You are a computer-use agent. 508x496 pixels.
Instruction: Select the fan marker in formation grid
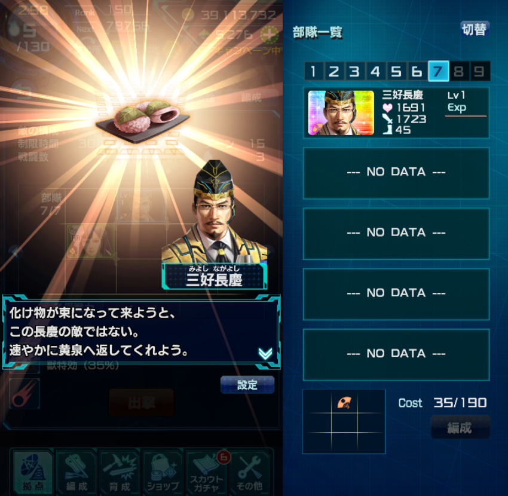344,403
